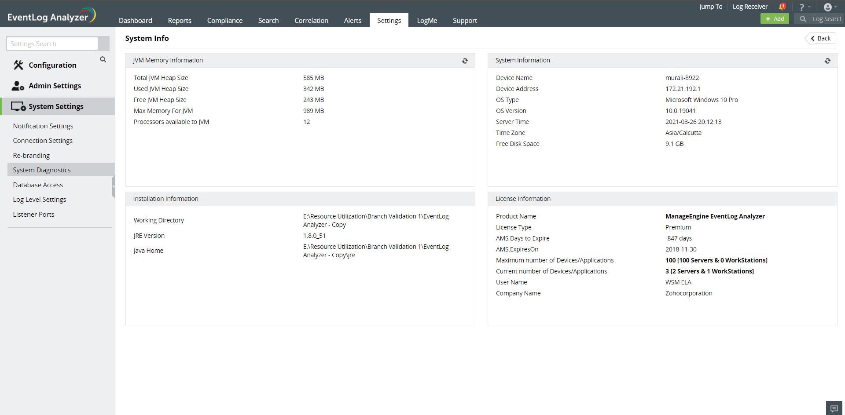The image size is (845, 415).
Task: Open Database Access
Action: pos(38,185)
